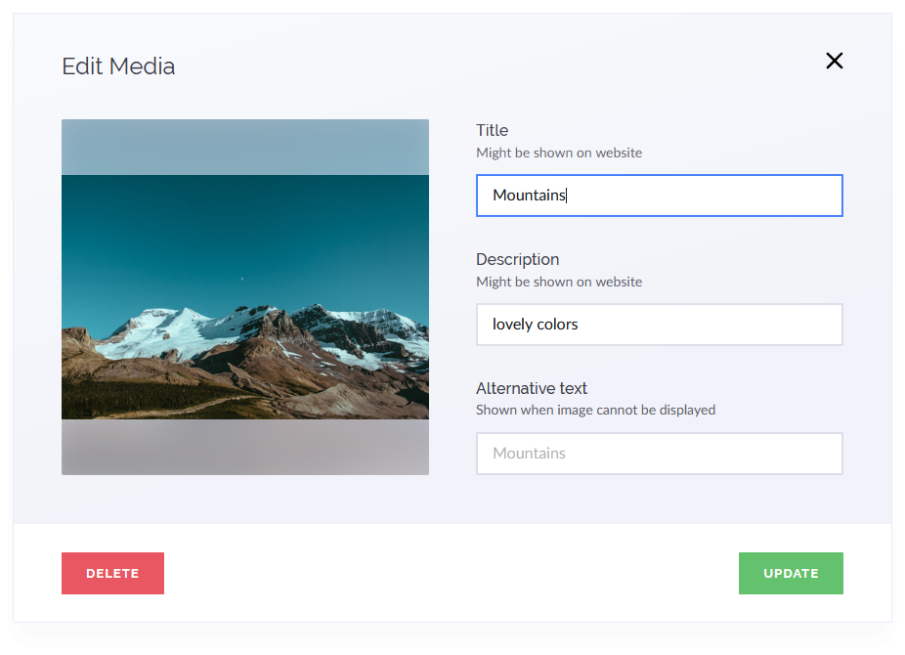905x655 pixels.
Task: Click 'Might be shown on website' under Description
Action: point(559,282)
